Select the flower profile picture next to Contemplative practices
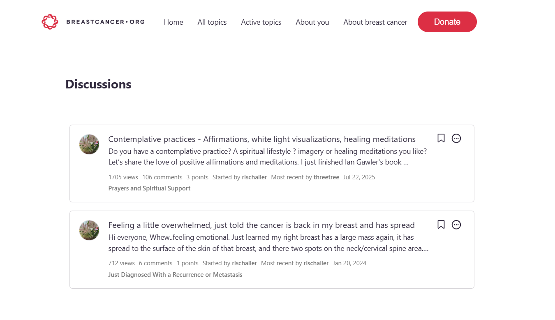 89,144
